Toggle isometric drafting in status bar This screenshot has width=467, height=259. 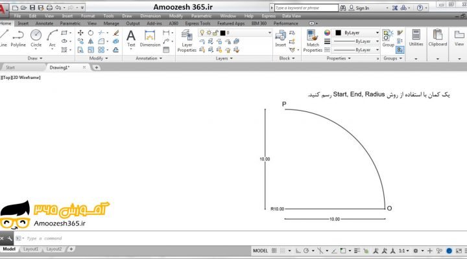click(320, 251)
